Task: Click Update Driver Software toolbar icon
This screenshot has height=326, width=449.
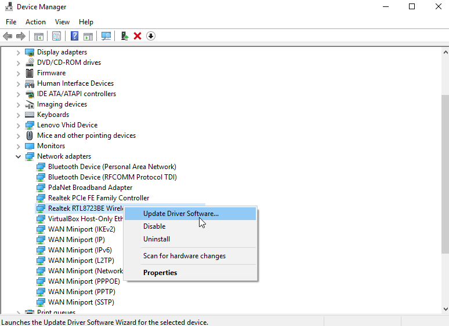Action: (125, 36)
